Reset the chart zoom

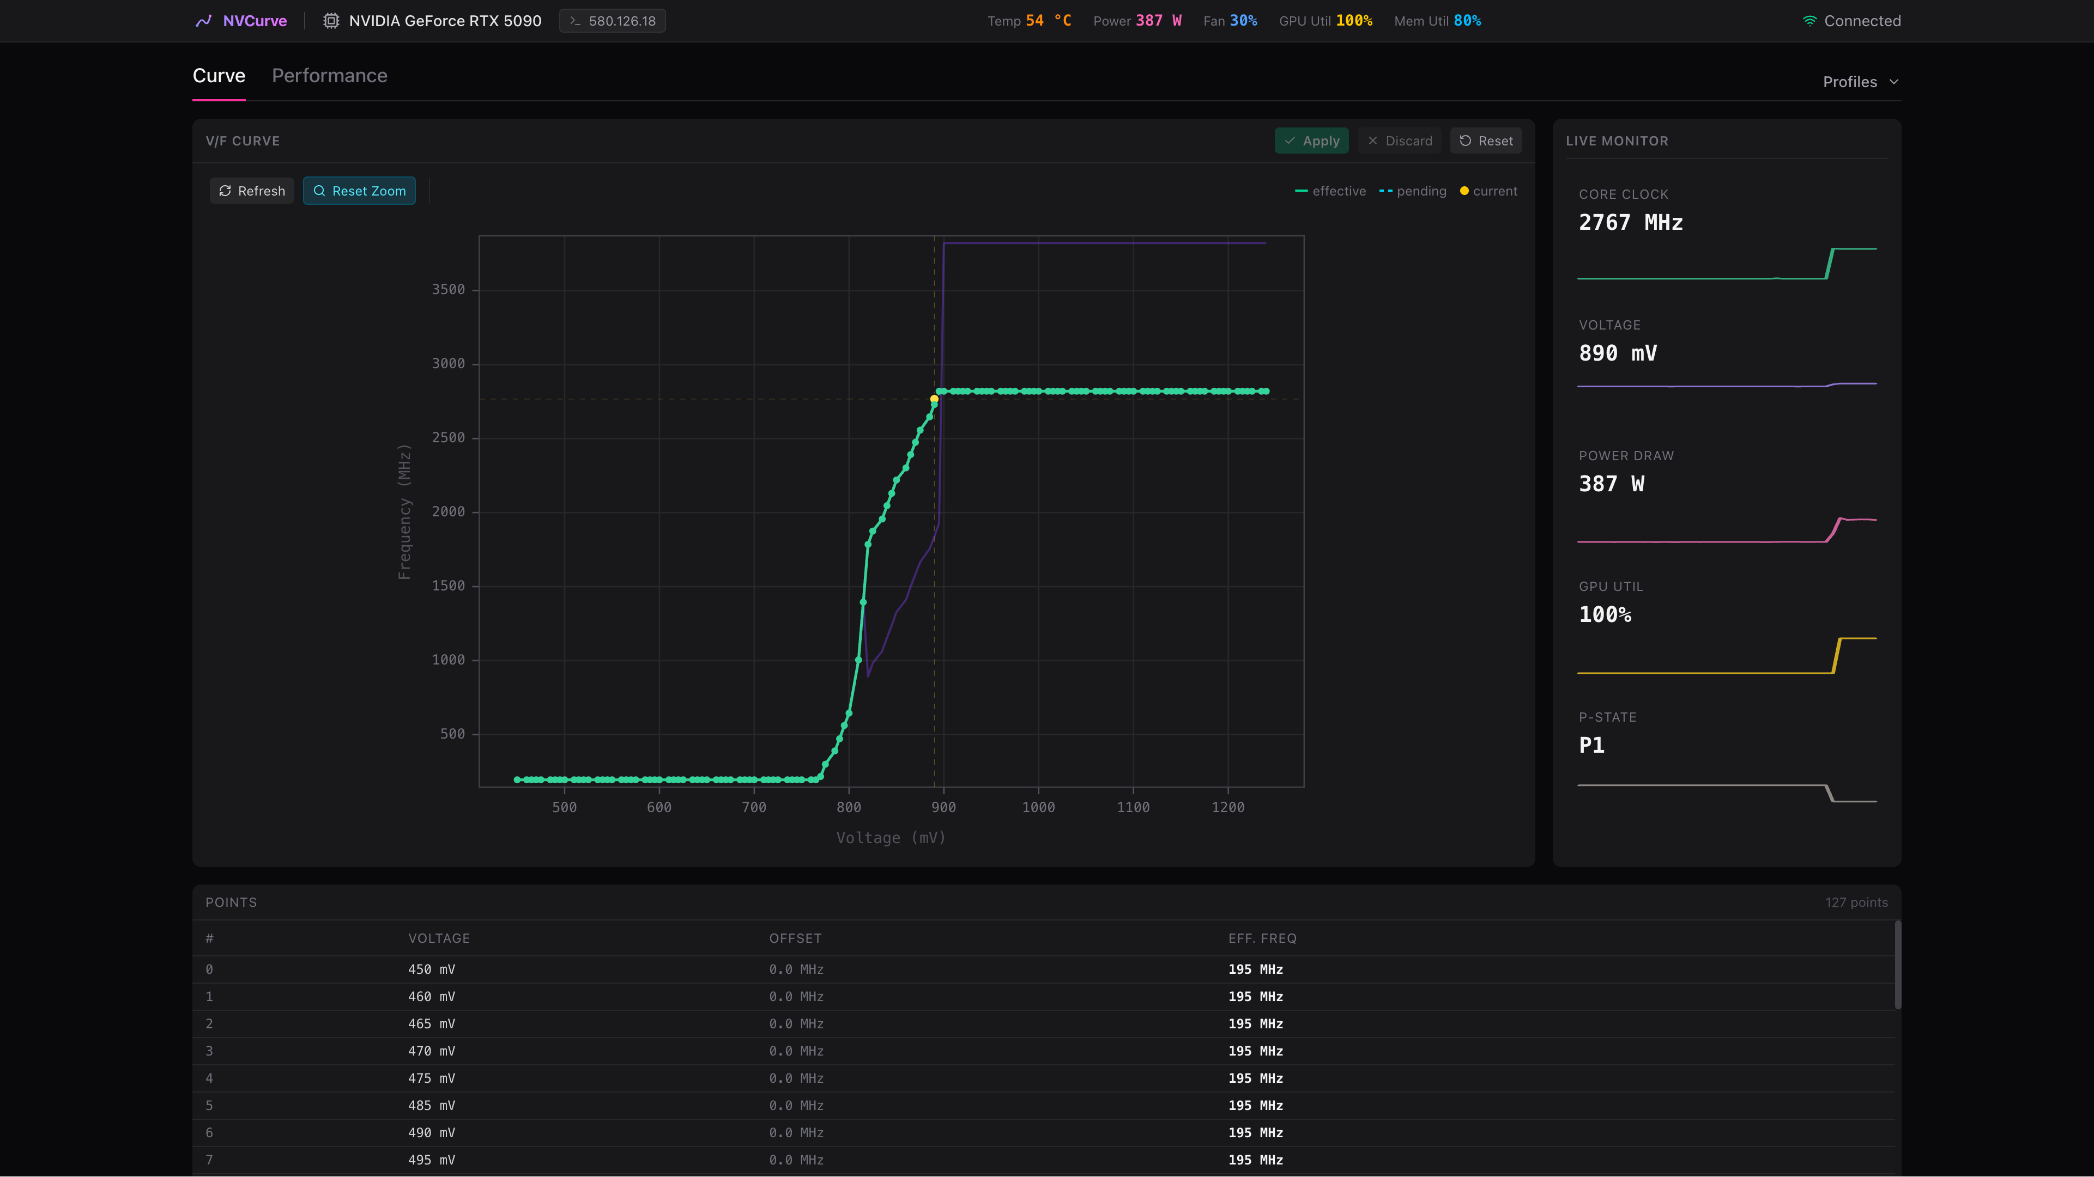359,191
